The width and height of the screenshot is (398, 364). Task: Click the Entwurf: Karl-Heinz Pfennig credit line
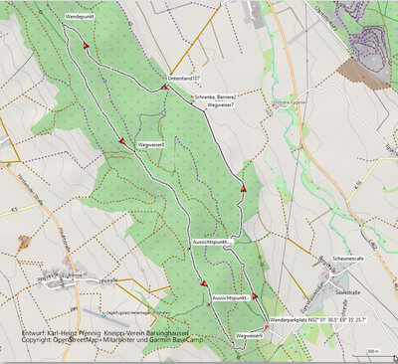(105, 333)
